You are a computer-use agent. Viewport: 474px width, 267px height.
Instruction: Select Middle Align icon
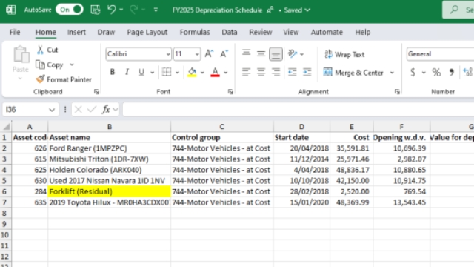pyautogui.click(x=261, y=53)
